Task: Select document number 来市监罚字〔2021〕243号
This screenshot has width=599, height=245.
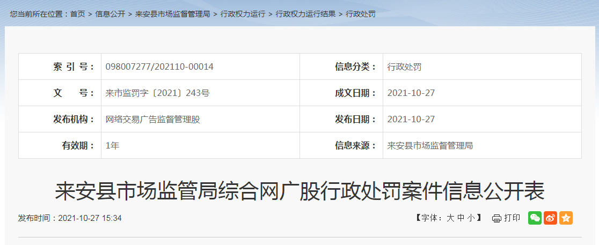Action: coord(157,93)
